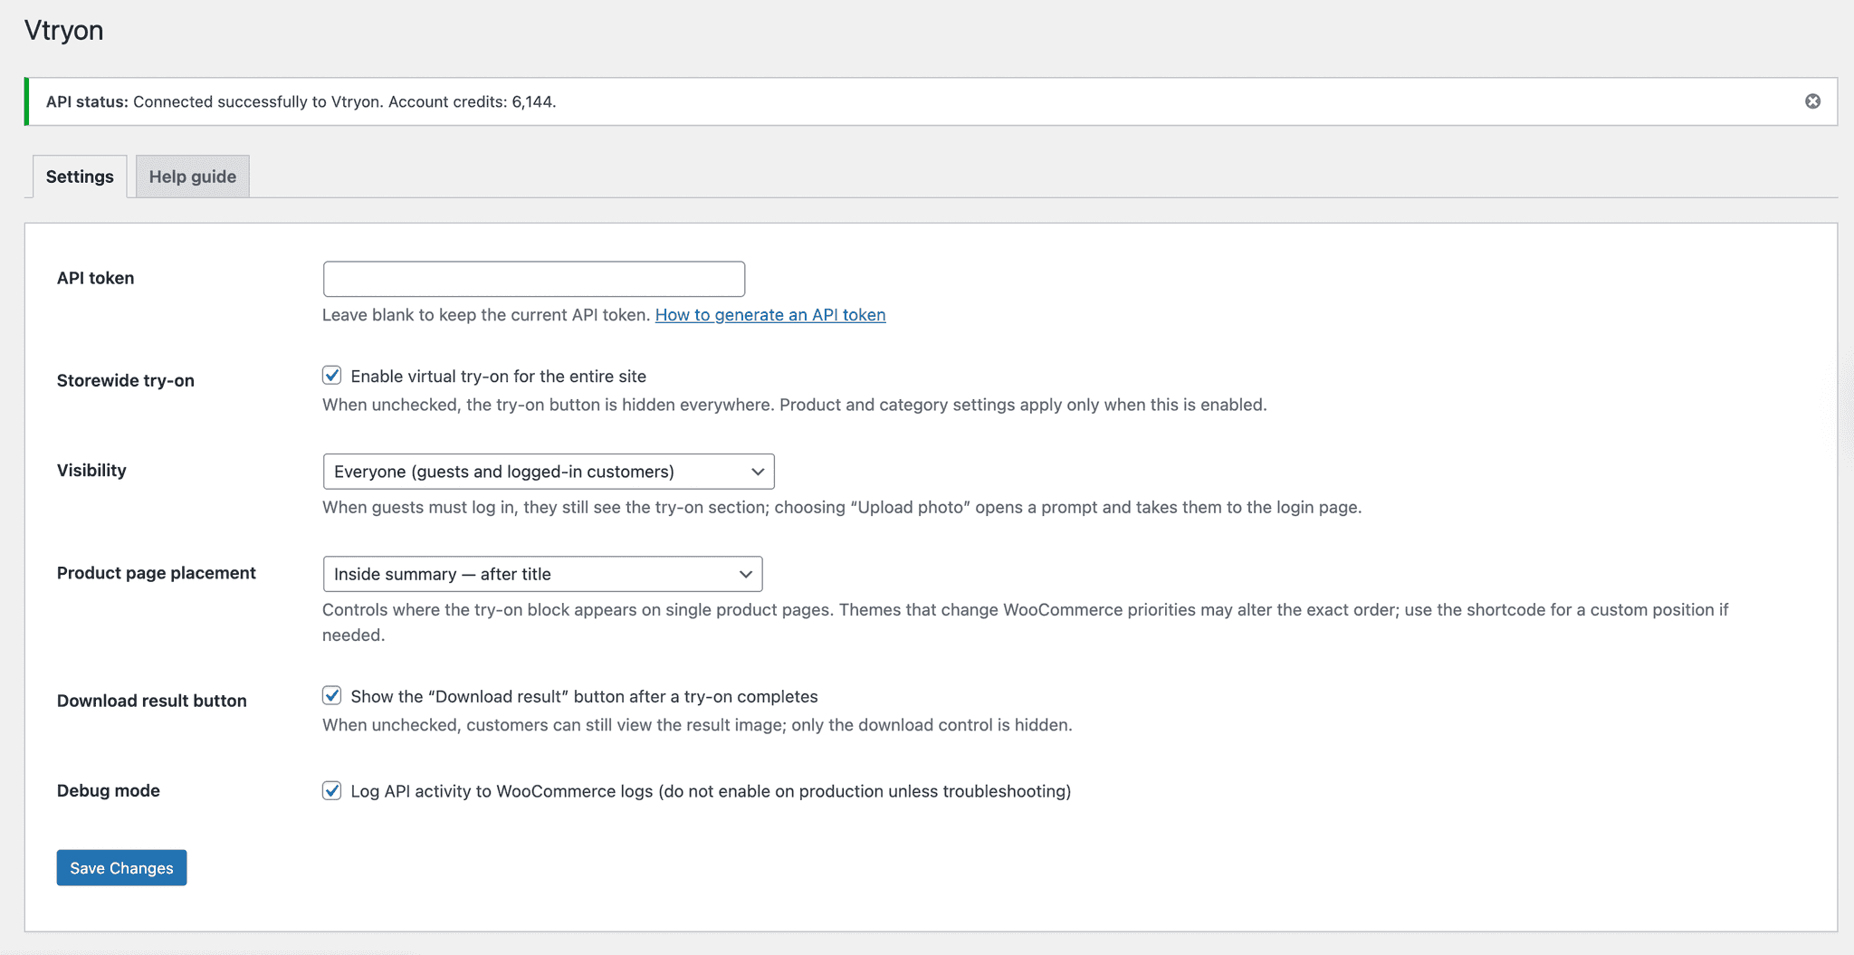The image size is (1854, 955).
Task: Click 'Controls where the try-on block appears' description
Action: click(1026, 622)
